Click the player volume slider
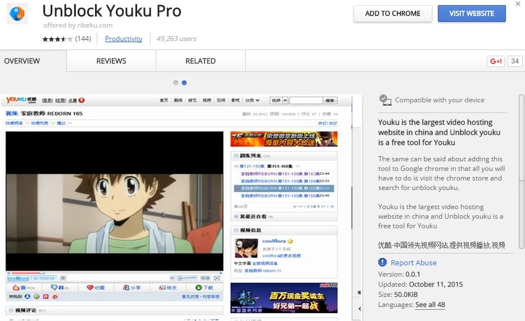525x321 pixels. click(x=187, y=278)
